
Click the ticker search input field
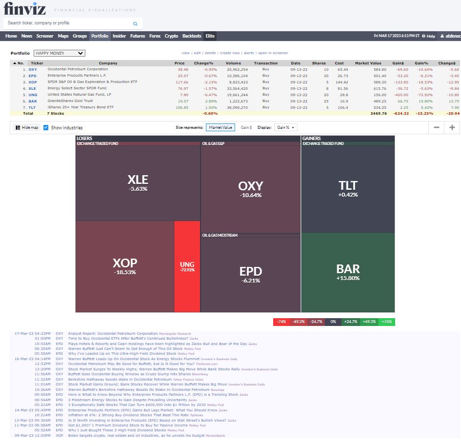68,23
